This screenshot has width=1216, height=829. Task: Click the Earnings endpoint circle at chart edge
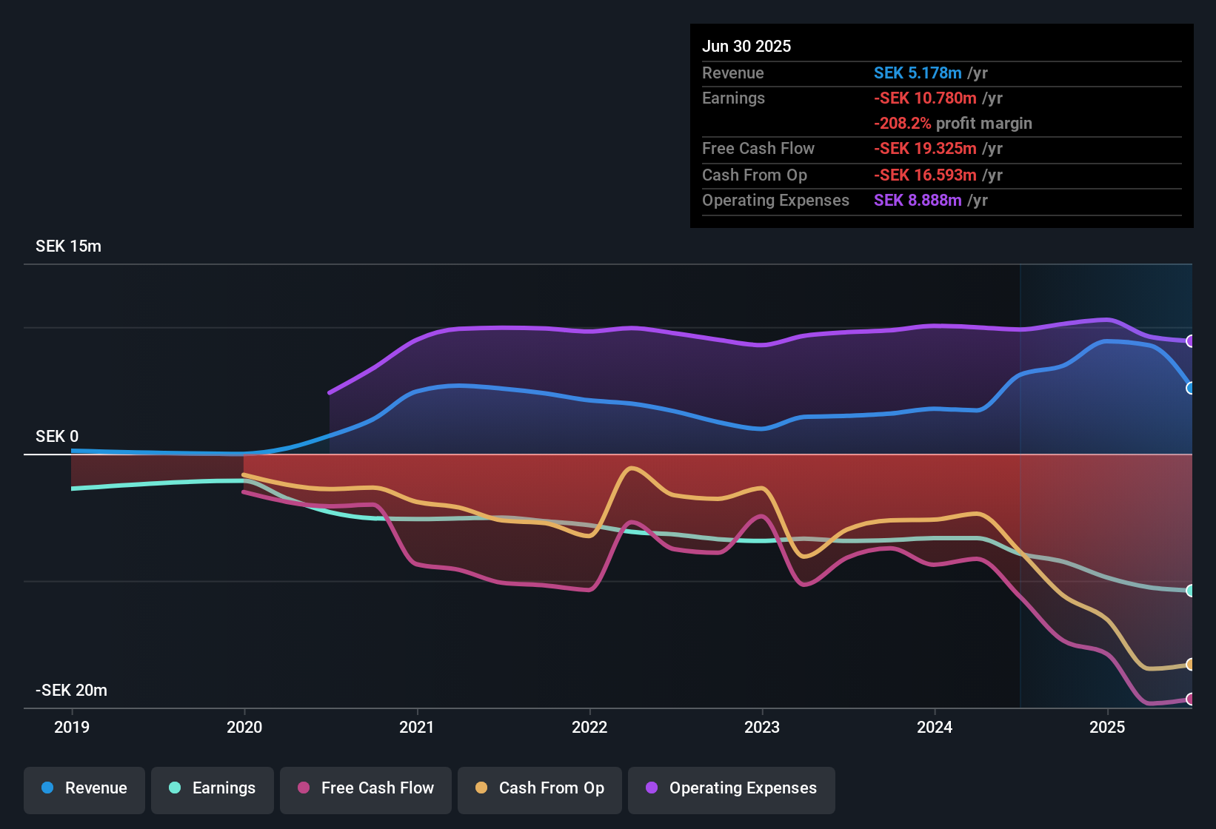(x=1191, y=591)
